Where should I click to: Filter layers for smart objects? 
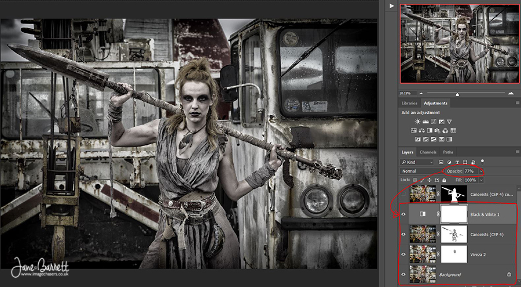point(473,162)
